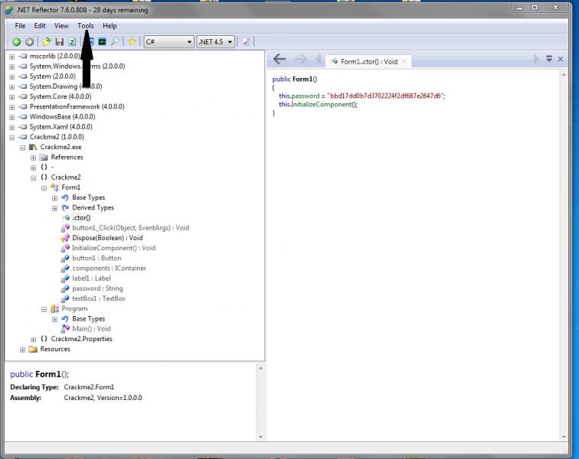The height and width of the screenshot is (459, 579).
Task: Select the password : String field
Action: tap(97, 288)
